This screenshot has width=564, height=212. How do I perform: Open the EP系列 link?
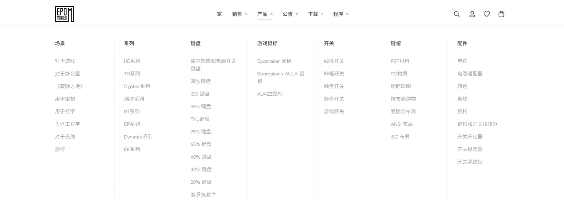pos(132,124)
